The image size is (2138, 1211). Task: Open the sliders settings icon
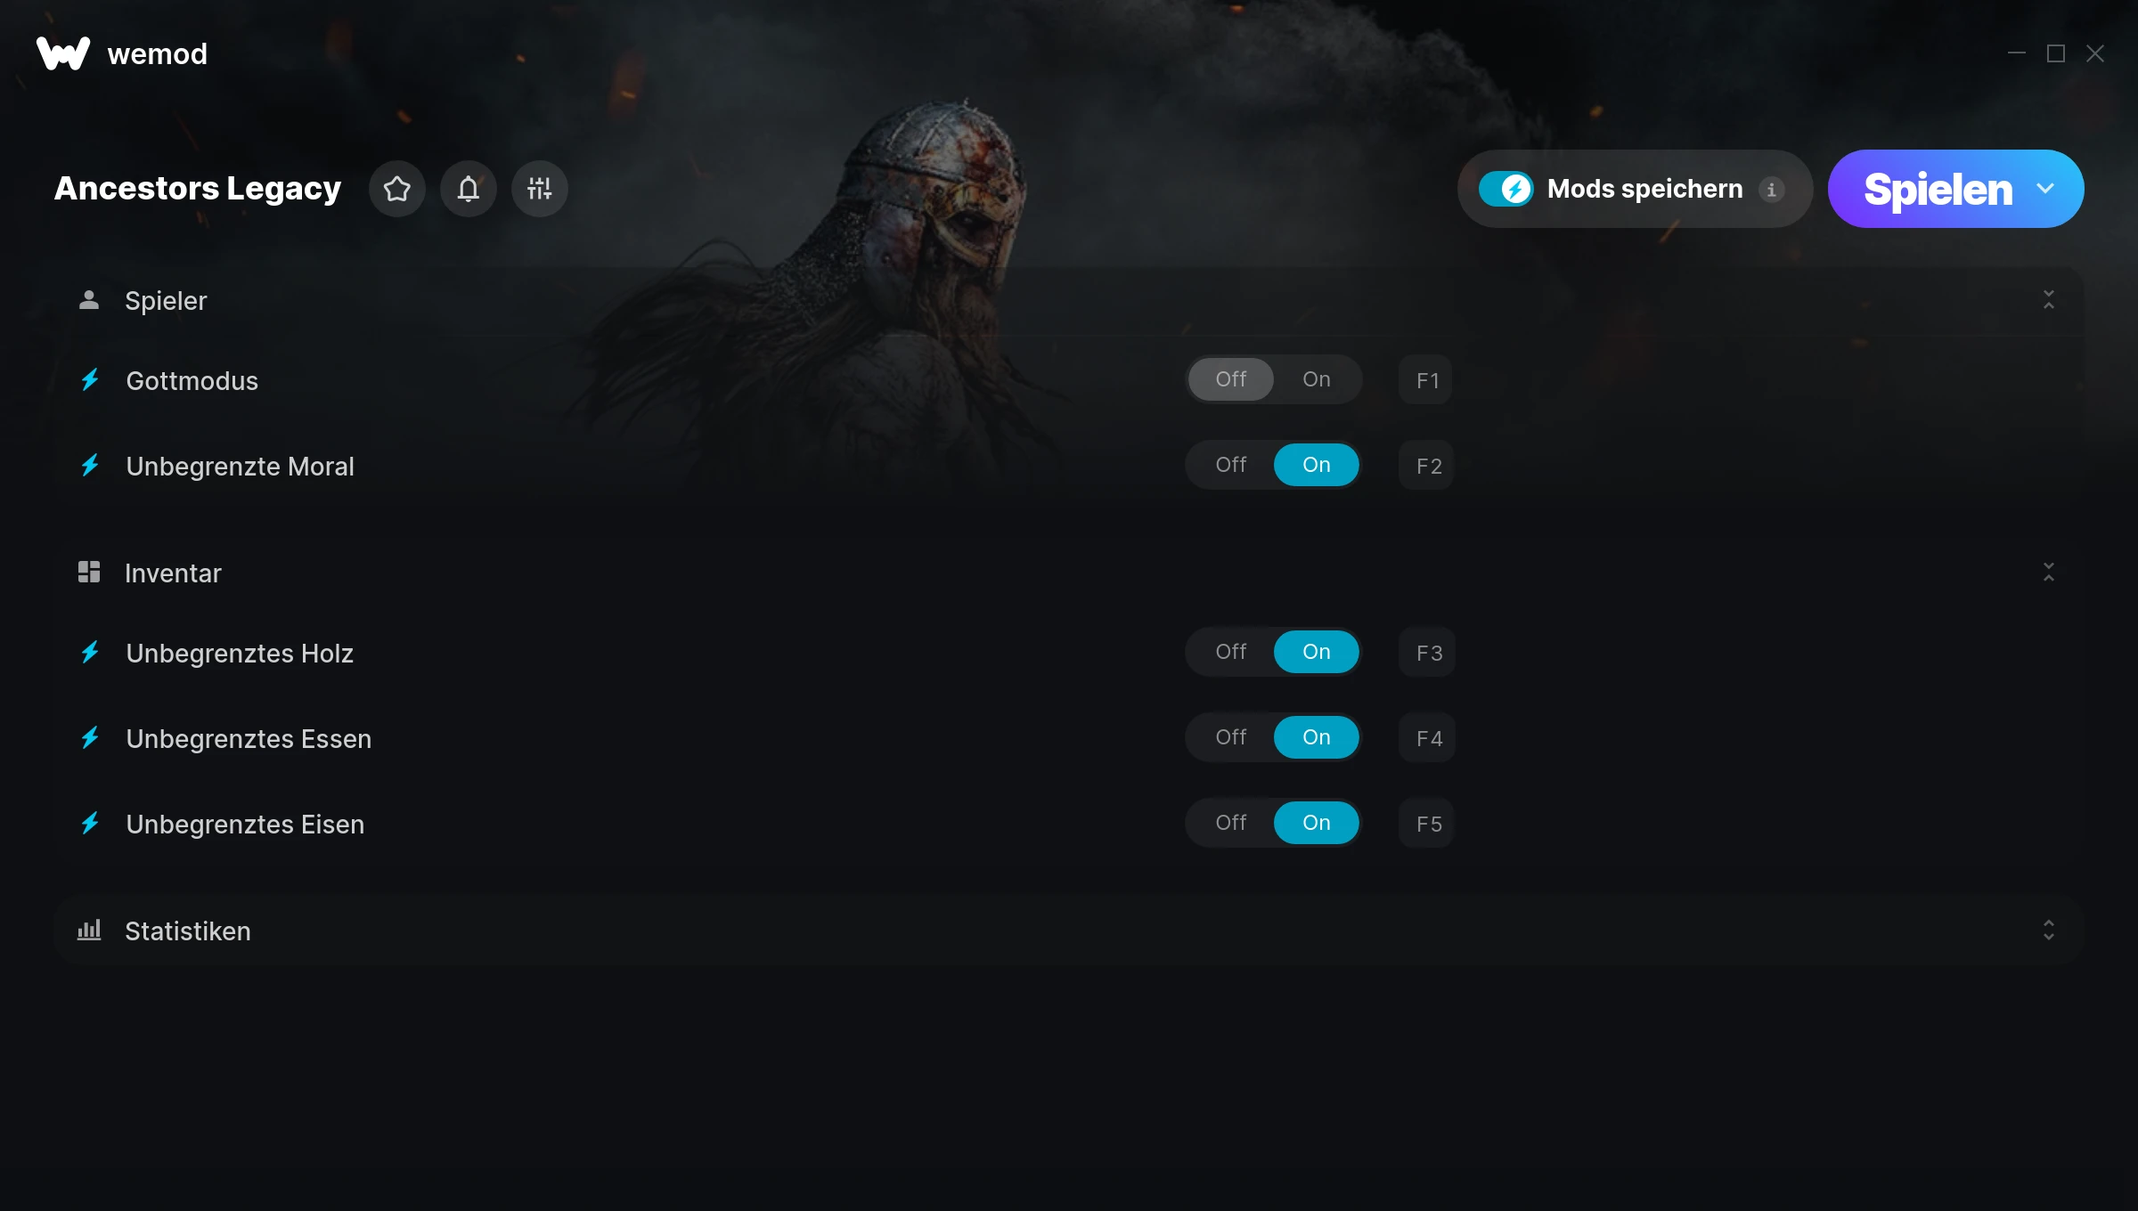click(540, 189)
